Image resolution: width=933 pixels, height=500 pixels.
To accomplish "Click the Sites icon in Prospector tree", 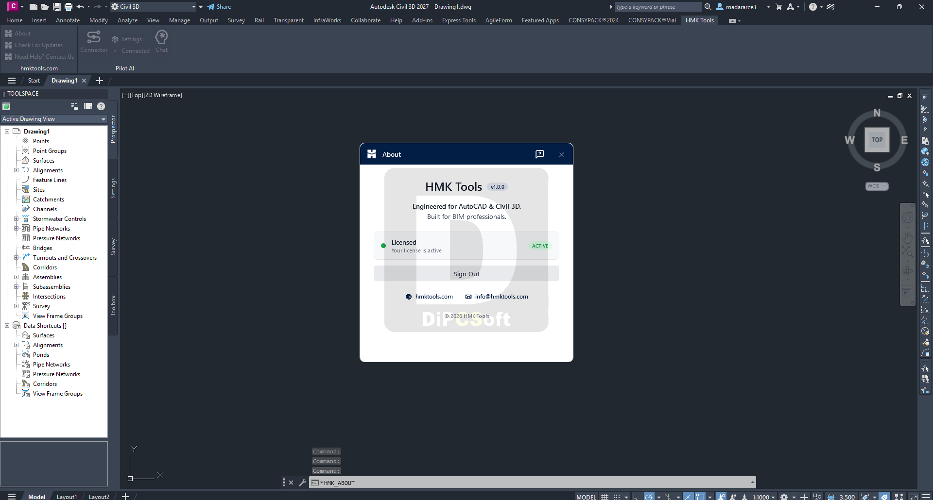I will [x=26, y=189].
